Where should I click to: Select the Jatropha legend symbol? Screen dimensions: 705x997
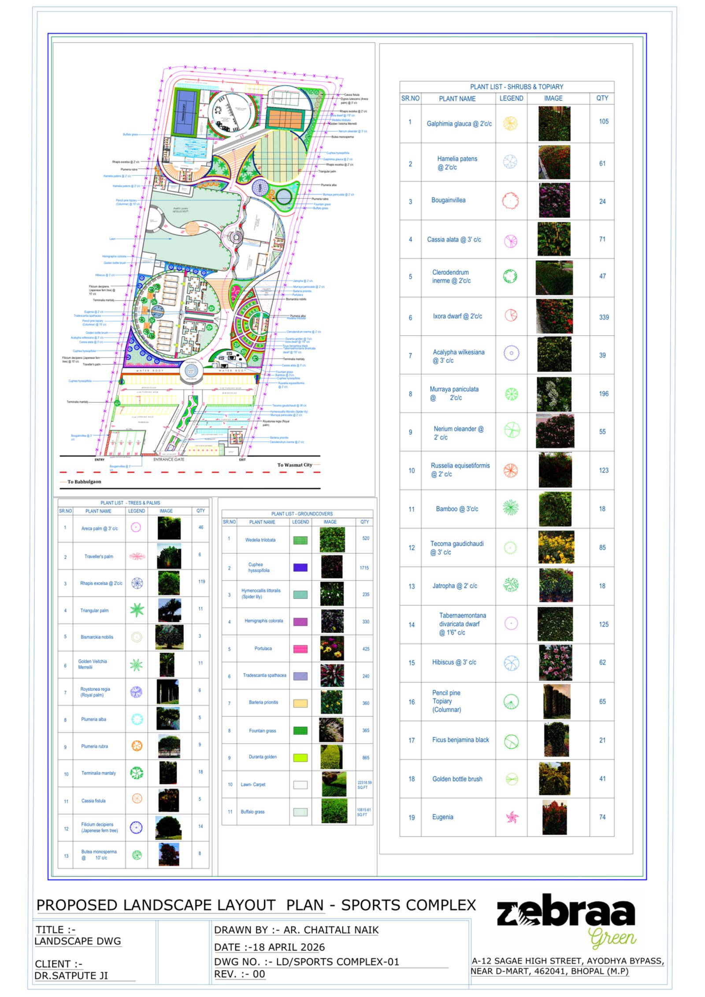pos(511,585)
